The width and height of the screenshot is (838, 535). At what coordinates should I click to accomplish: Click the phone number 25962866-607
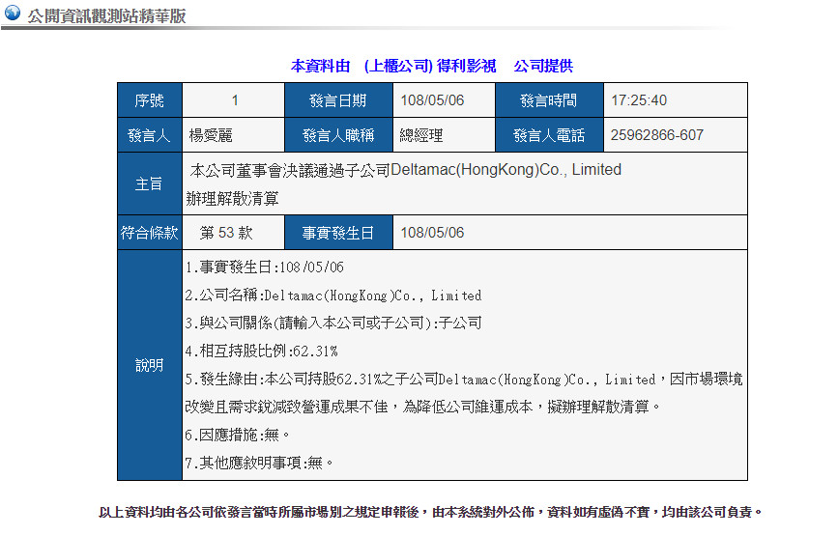657,135
